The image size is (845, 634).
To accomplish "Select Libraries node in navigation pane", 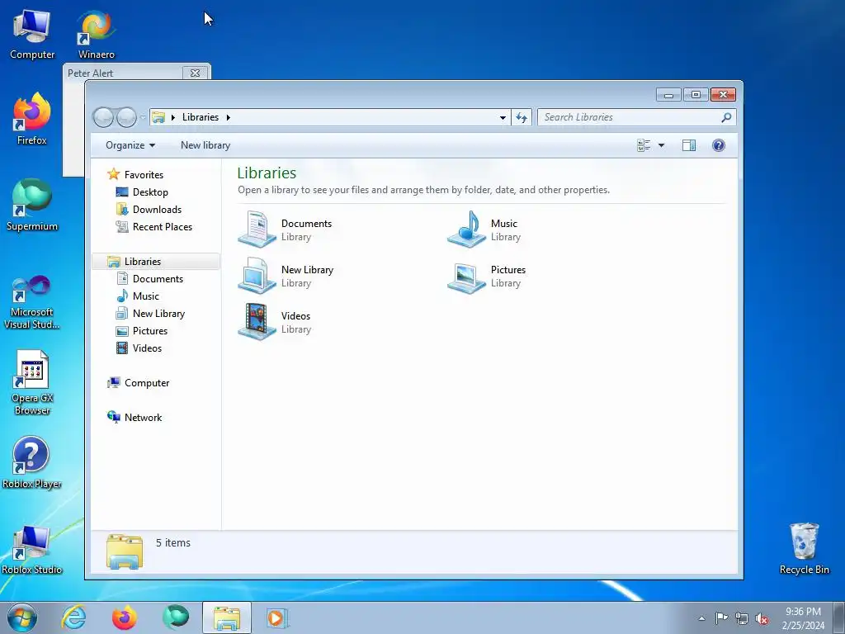I will click(155, 262).
